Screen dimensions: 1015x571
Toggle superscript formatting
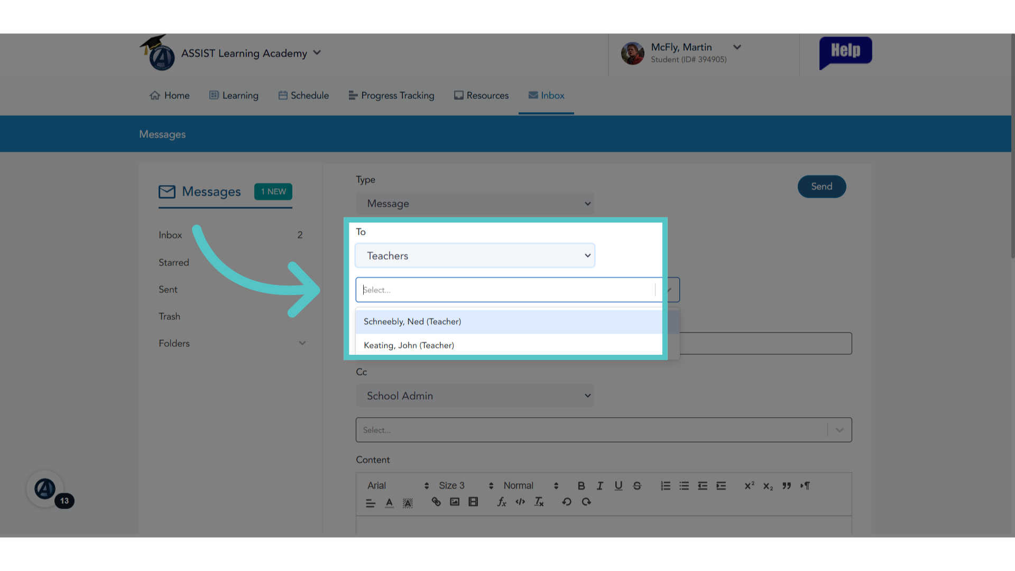coord(749,485)
